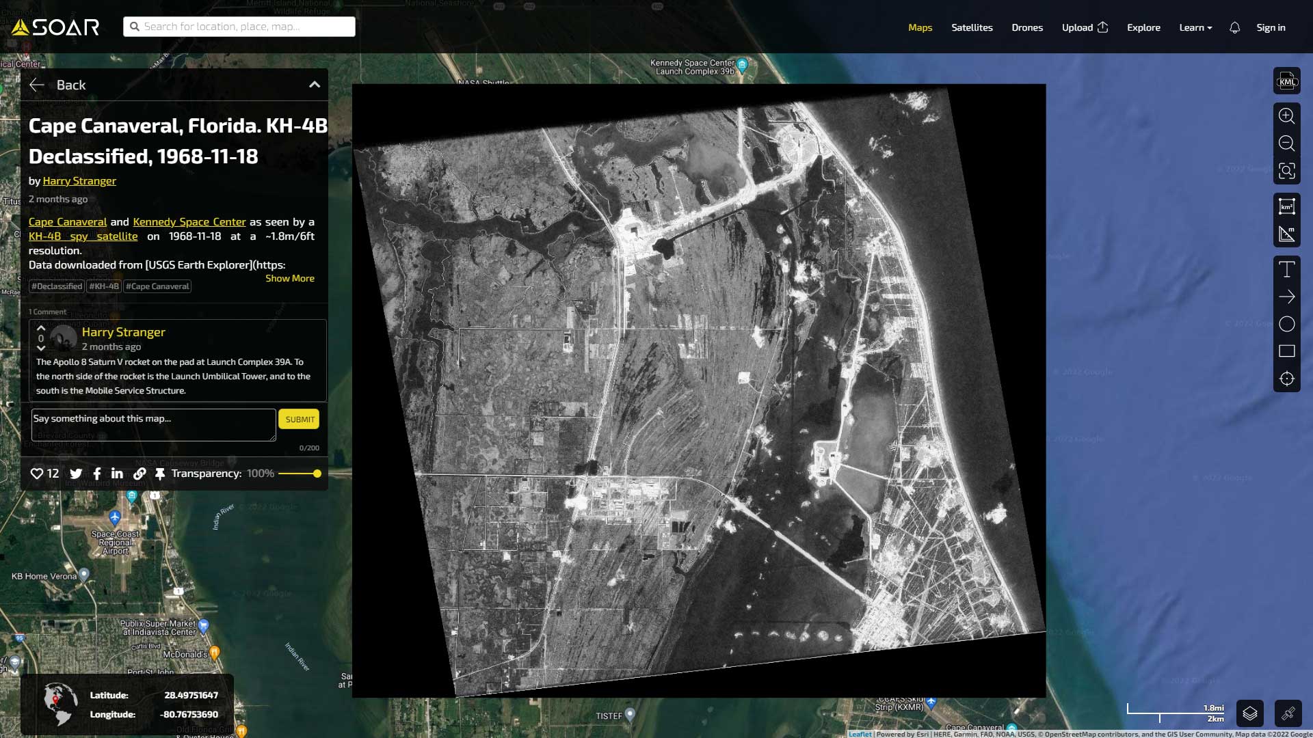Pin this map with pushpin icon
Image resolution: width=1313 pixels, height=738 pixels.
tap(160, 474)
